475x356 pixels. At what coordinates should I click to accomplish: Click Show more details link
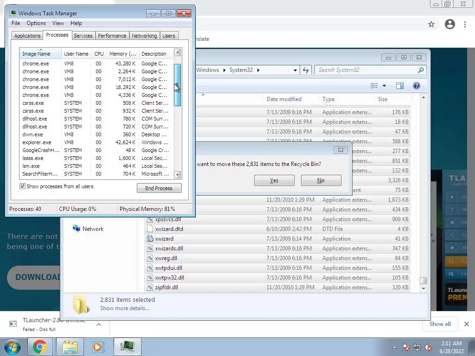tap(124, 308)
